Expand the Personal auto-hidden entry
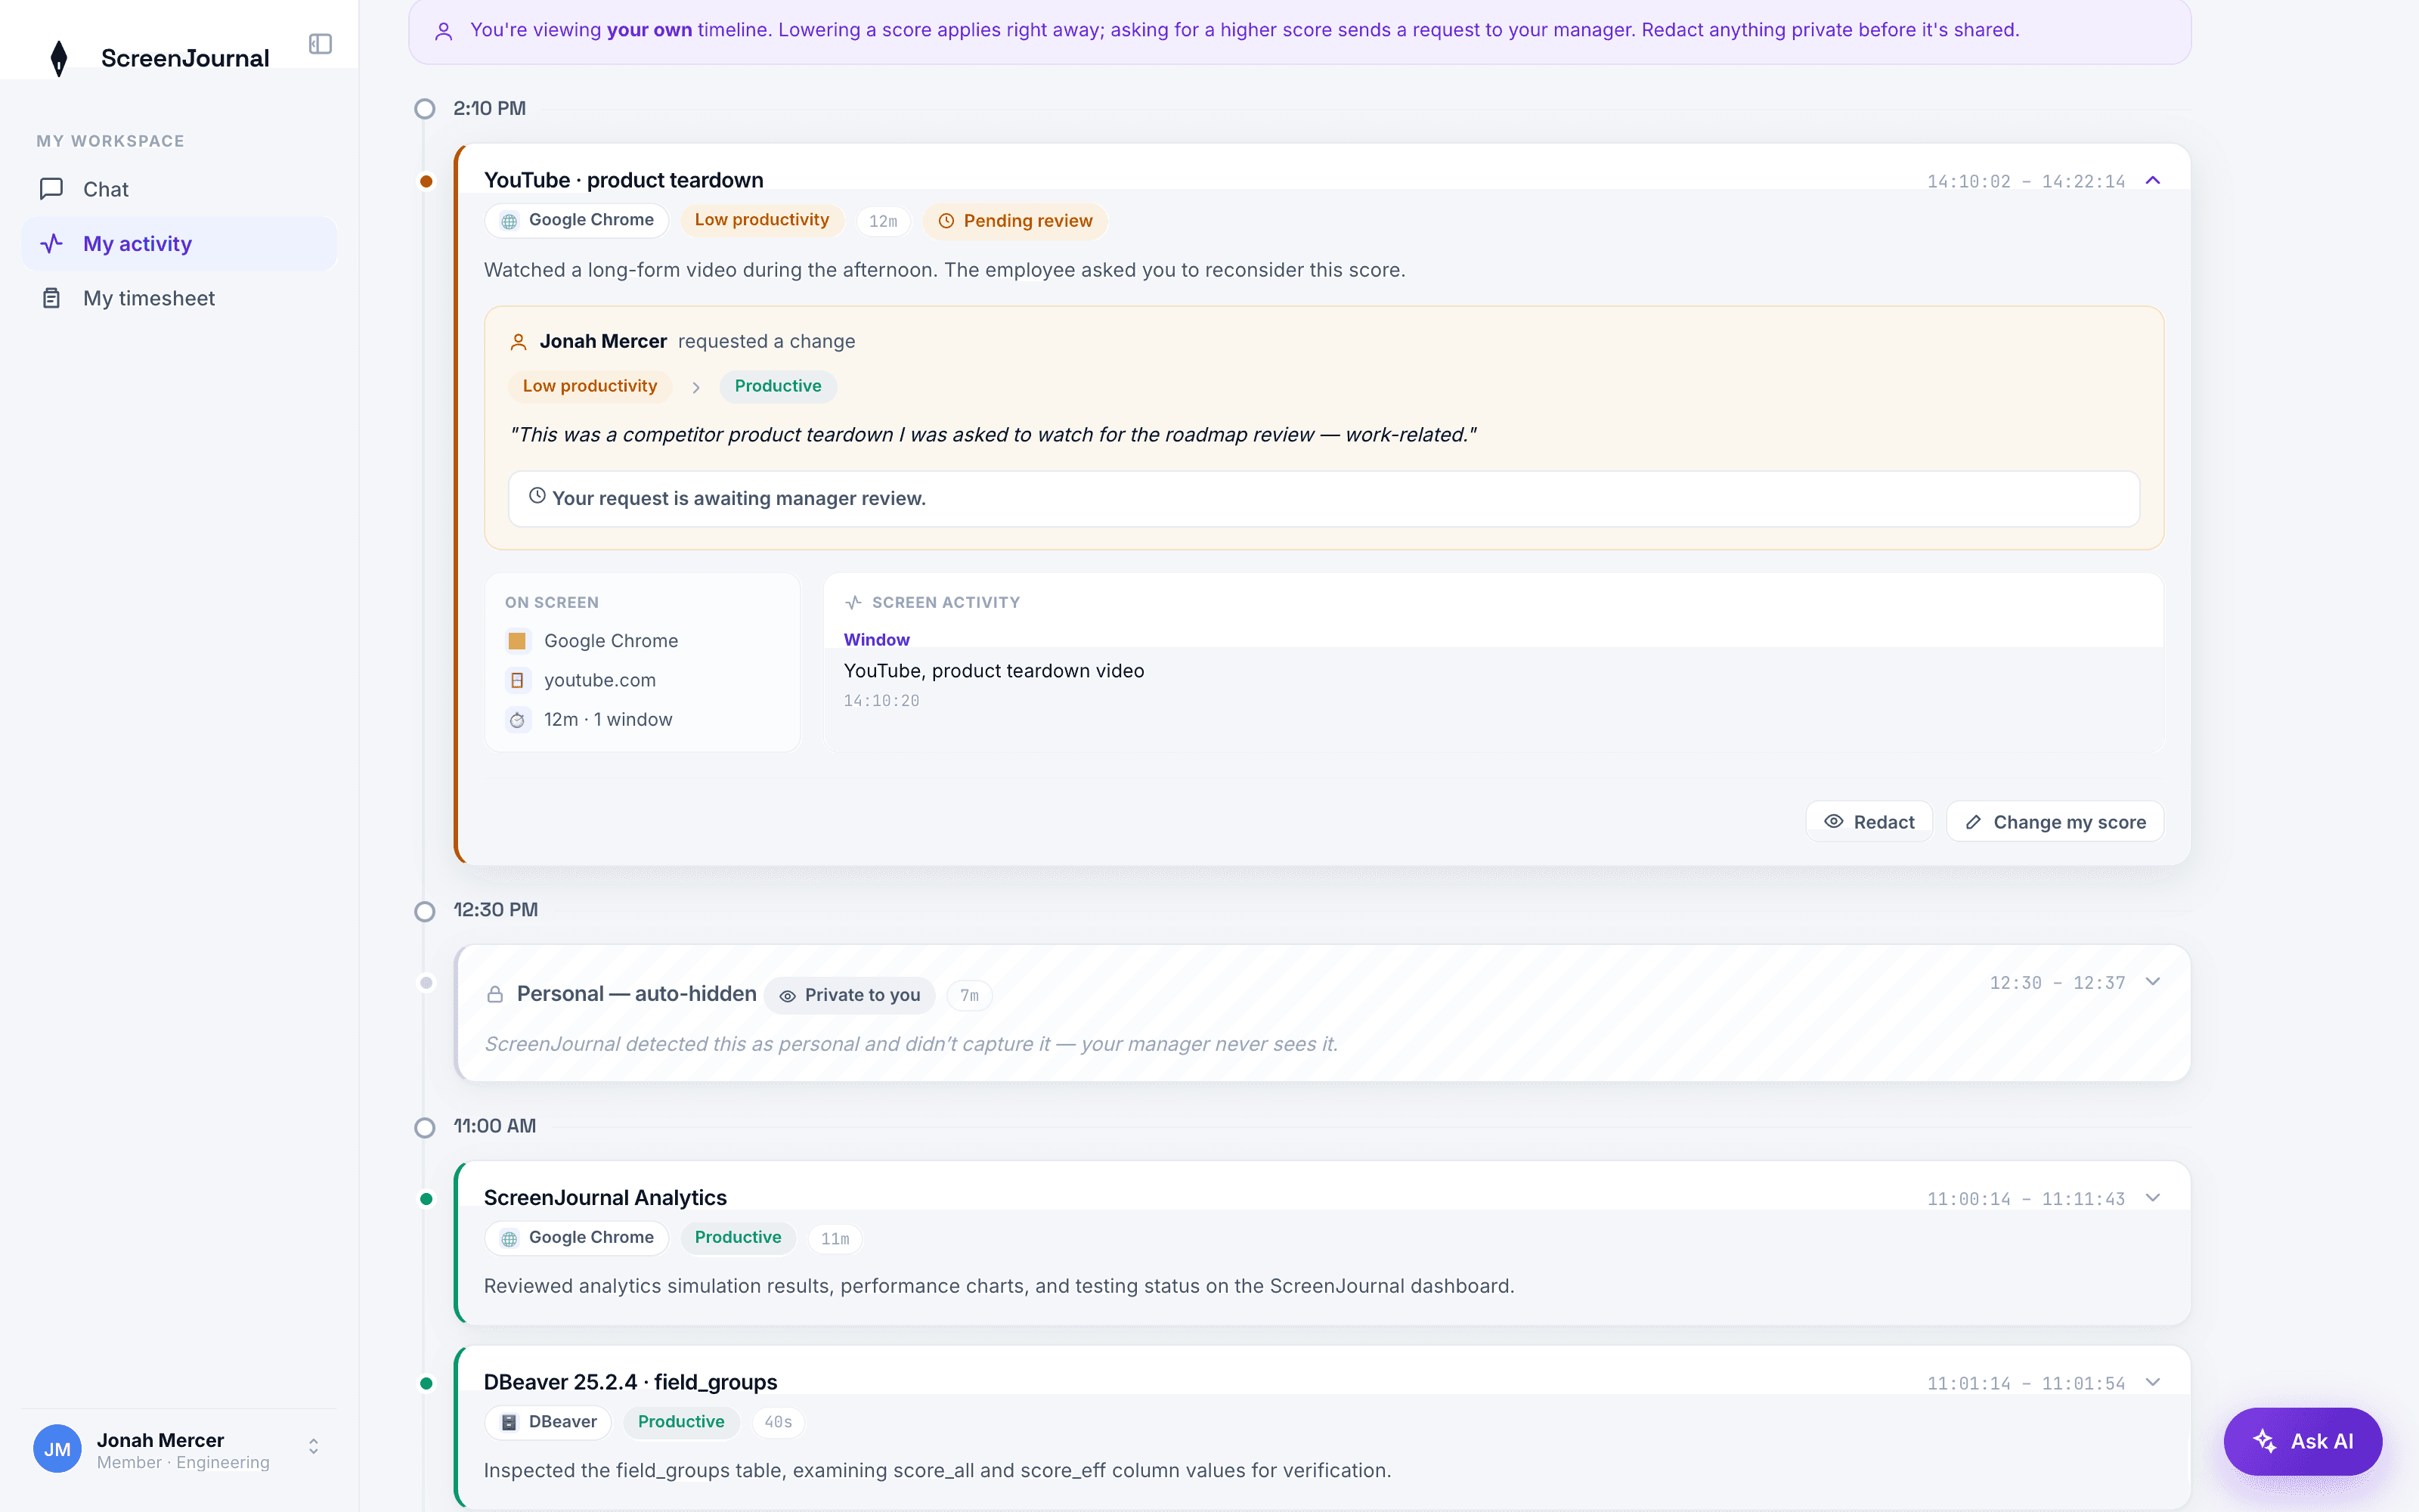The width and height of the screenshot is (2419, 1512). coord(2153,982)
